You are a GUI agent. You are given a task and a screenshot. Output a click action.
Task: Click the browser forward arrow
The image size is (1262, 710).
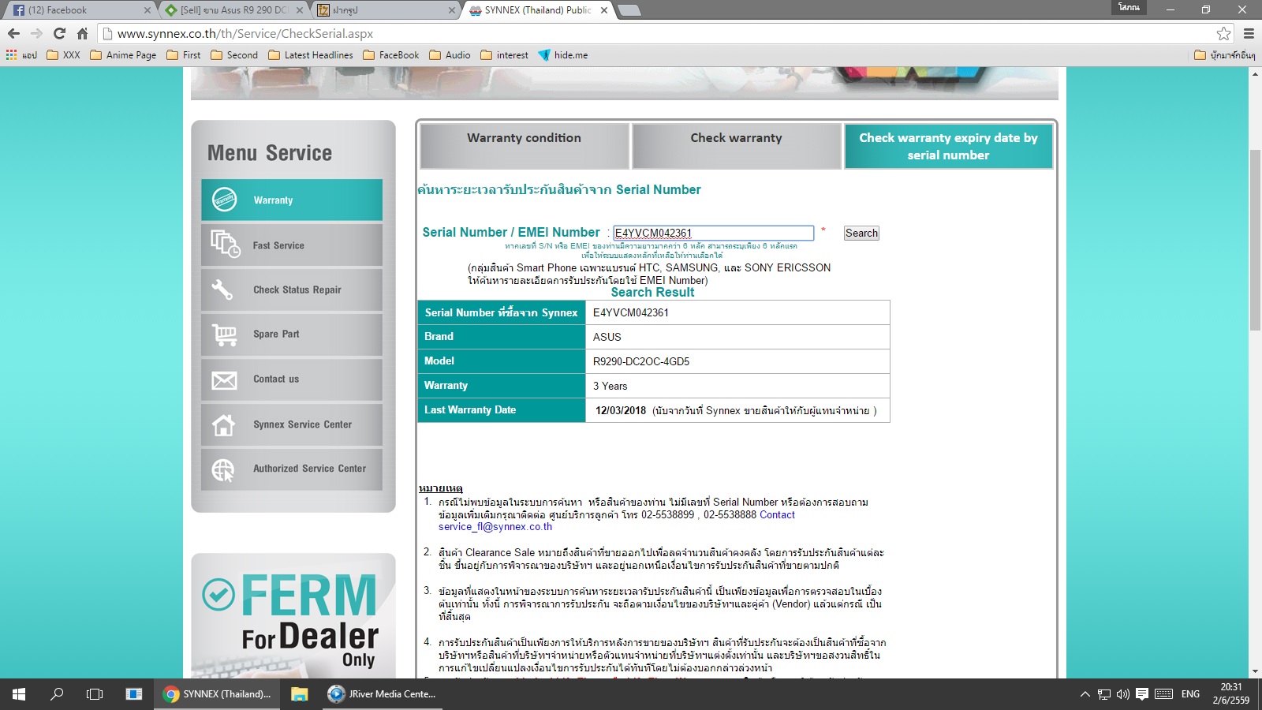click(x=36, y=33)
